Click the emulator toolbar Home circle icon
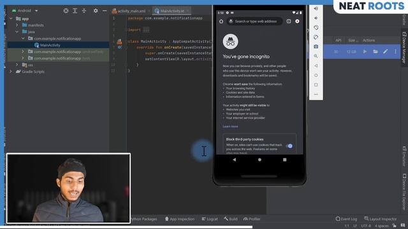Viewport: 408px width, 229px height. click(316, 75)
